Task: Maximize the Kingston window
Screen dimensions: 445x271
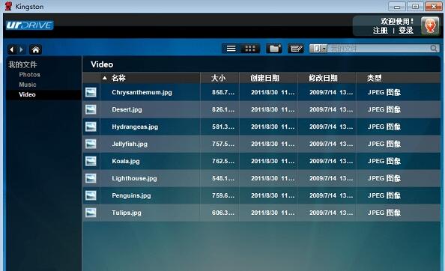Action: pyautogui.click(x=415, y=6)
